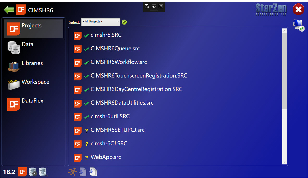Toggle the layout adorners debug icon
This screenshot has width=308, height=178.
pos(161,6)
